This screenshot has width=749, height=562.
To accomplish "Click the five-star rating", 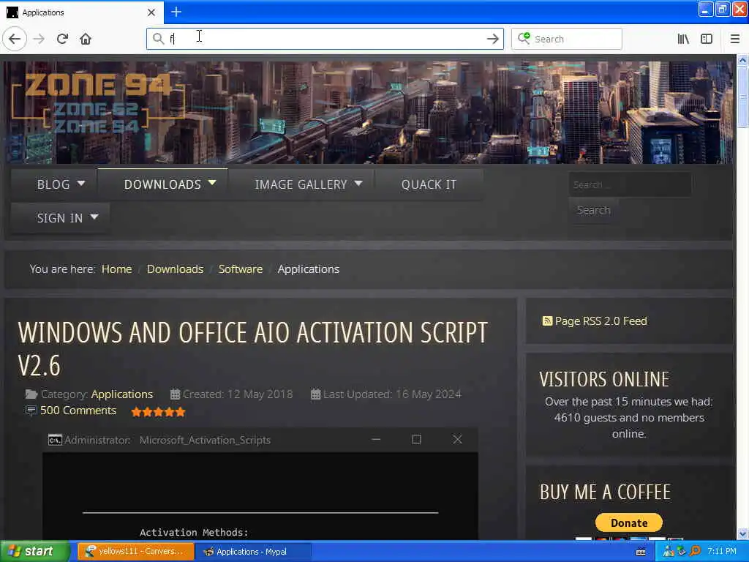I will point(158,412).
